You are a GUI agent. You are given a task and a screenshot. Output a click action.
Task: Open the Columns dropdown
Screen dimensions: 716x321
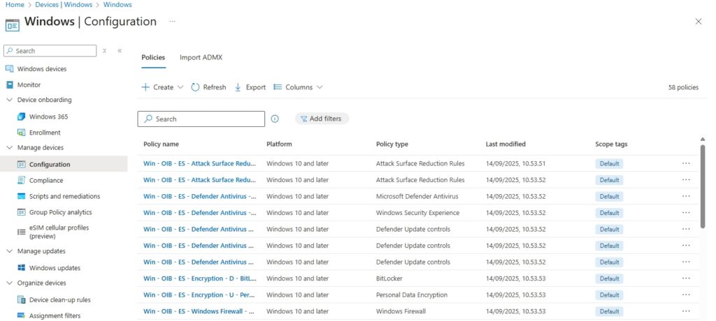coord(298,87)
